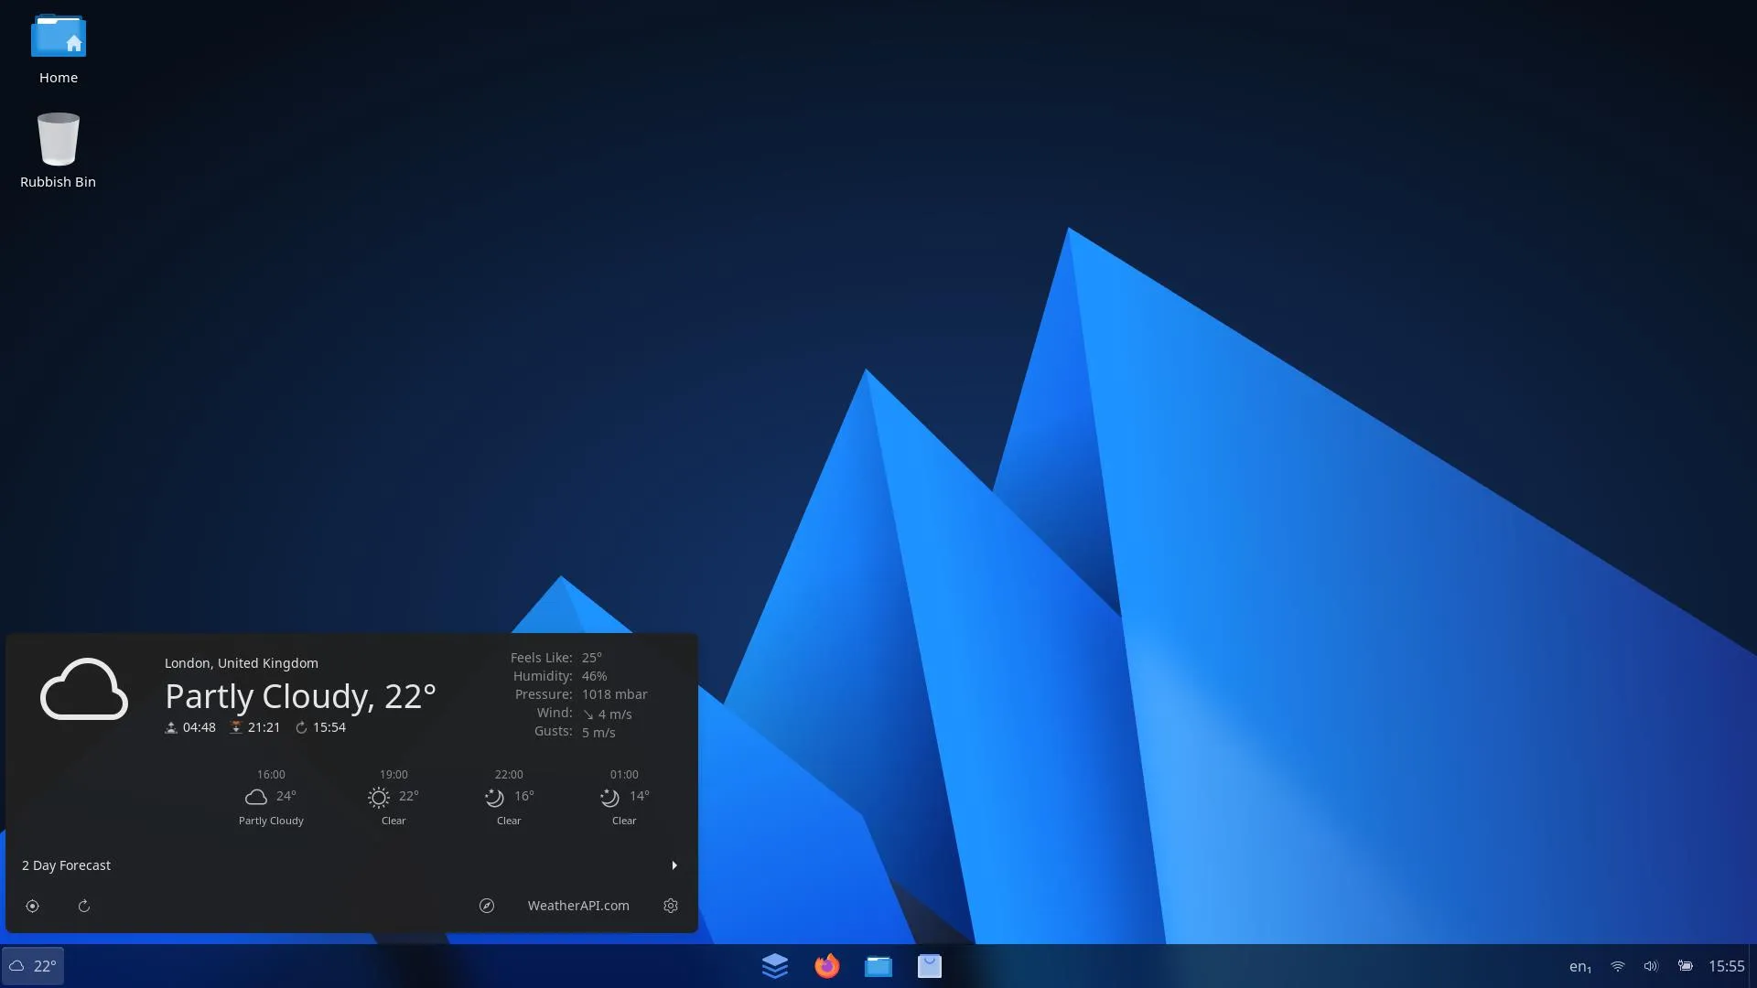1757x988 pixels.
Task: Click the stacked layers taskbar icon
Action: [775, 966]
